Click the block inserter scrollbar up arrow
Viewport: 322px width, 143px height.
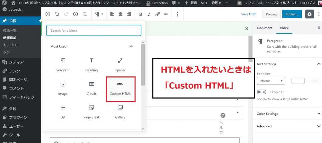143,42
